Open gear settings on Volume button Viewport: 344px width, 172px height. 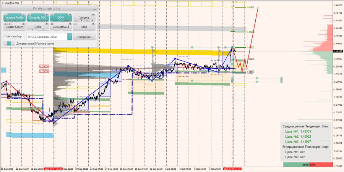pos(93,14)
